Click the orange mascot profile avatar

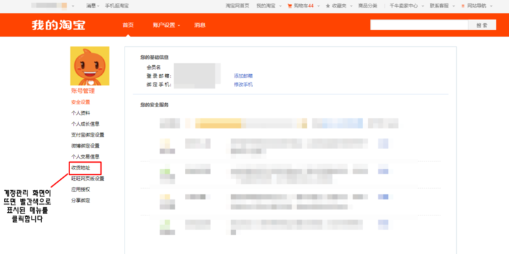point(89,66)
